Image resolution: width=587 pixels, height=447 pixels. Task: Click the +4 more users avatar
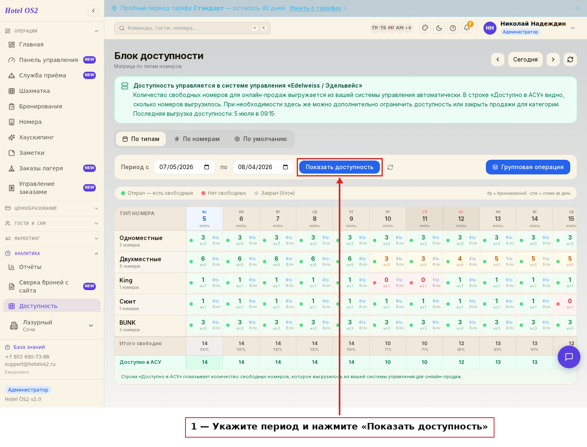(x=408, y=28)
